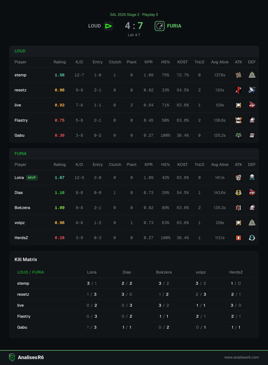Click live's DEF operator icon
The image size is (268, 365).
coord(252,105)
